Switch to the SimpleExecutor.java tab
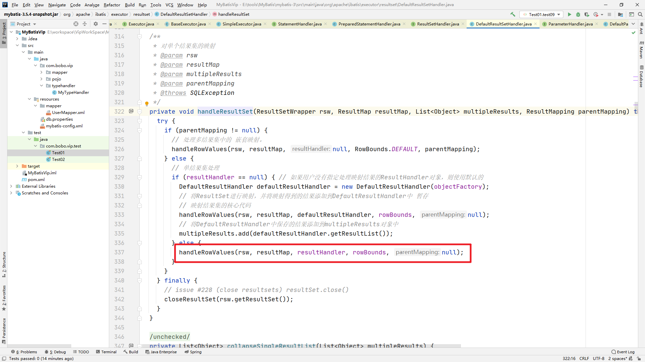The height and width of the screenshot is (362, 645). [x=242, y=24]
